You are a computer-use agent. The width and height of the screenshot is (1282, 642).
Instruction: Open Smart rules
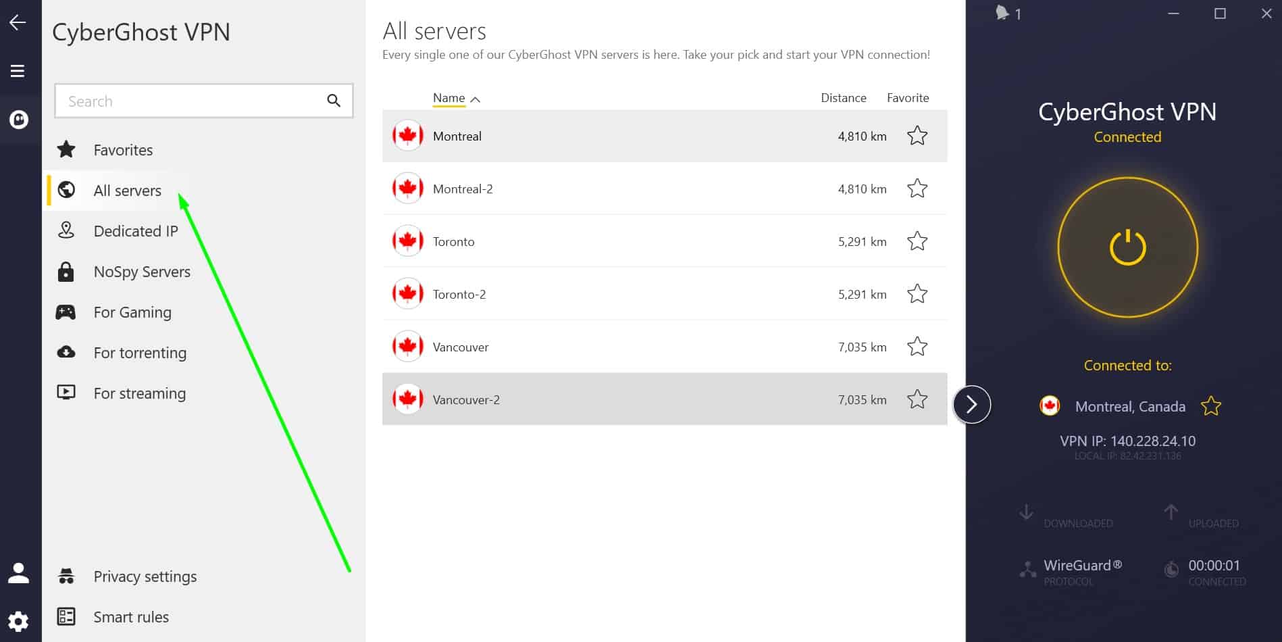(x=131, y=617)
